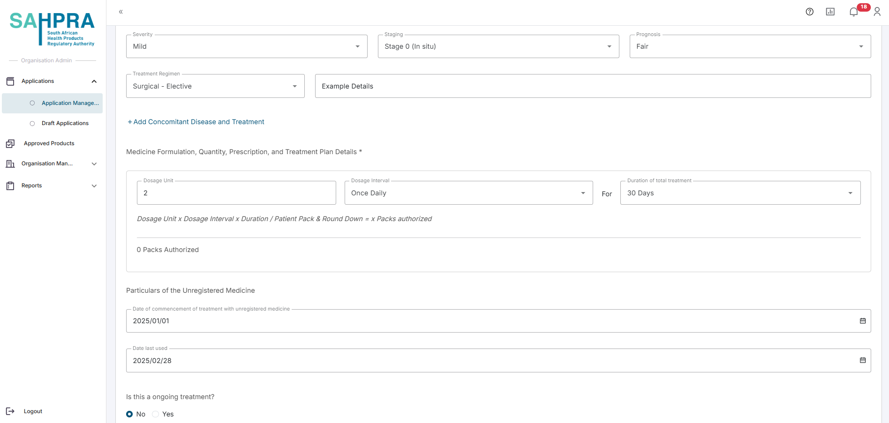
Task: Open the user profile icon
Action: (x=877, y=12)
